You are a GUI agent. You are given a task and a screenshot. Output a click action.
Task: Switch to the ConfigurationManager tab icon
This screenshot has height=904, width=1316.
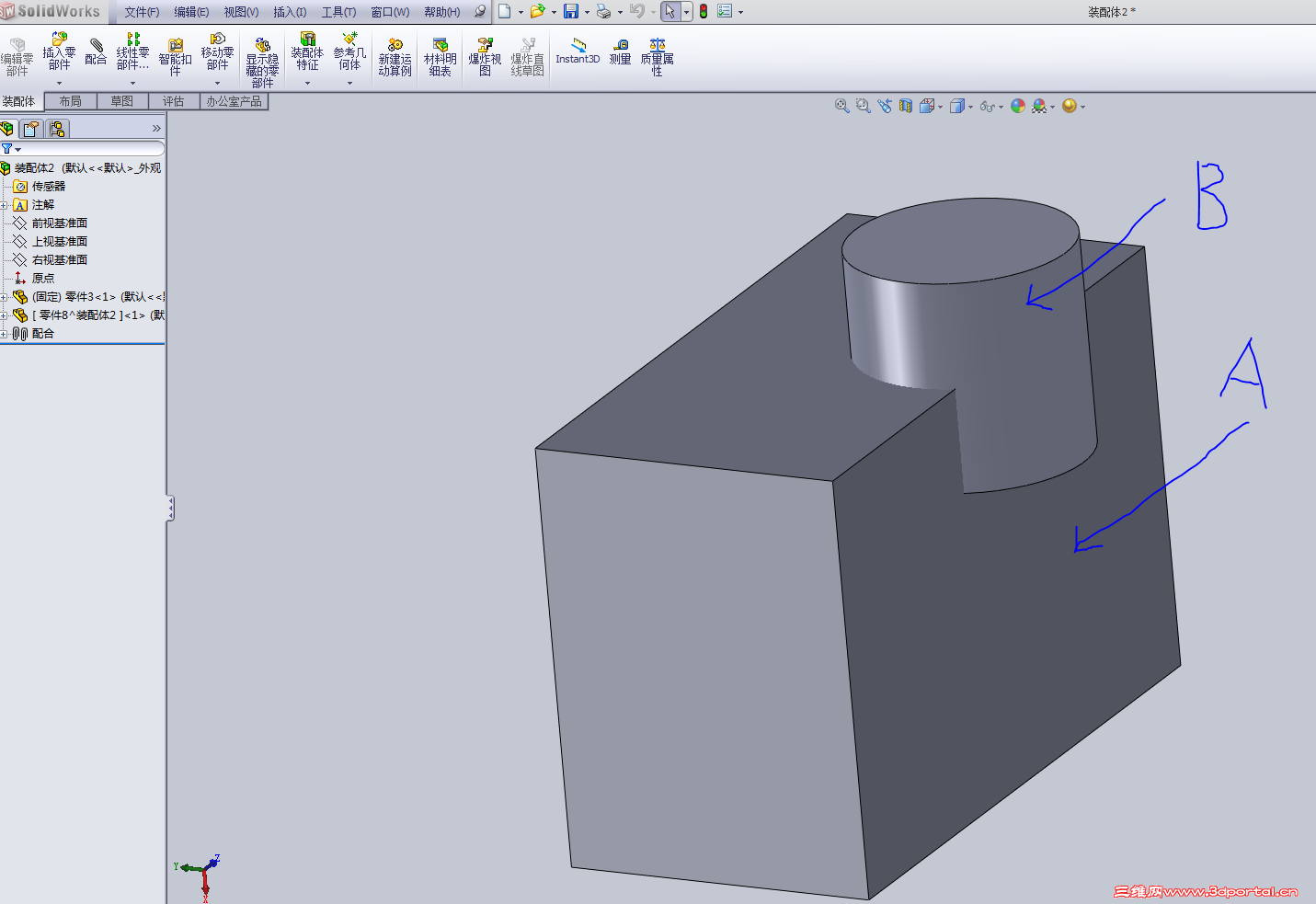coord(57,129)
